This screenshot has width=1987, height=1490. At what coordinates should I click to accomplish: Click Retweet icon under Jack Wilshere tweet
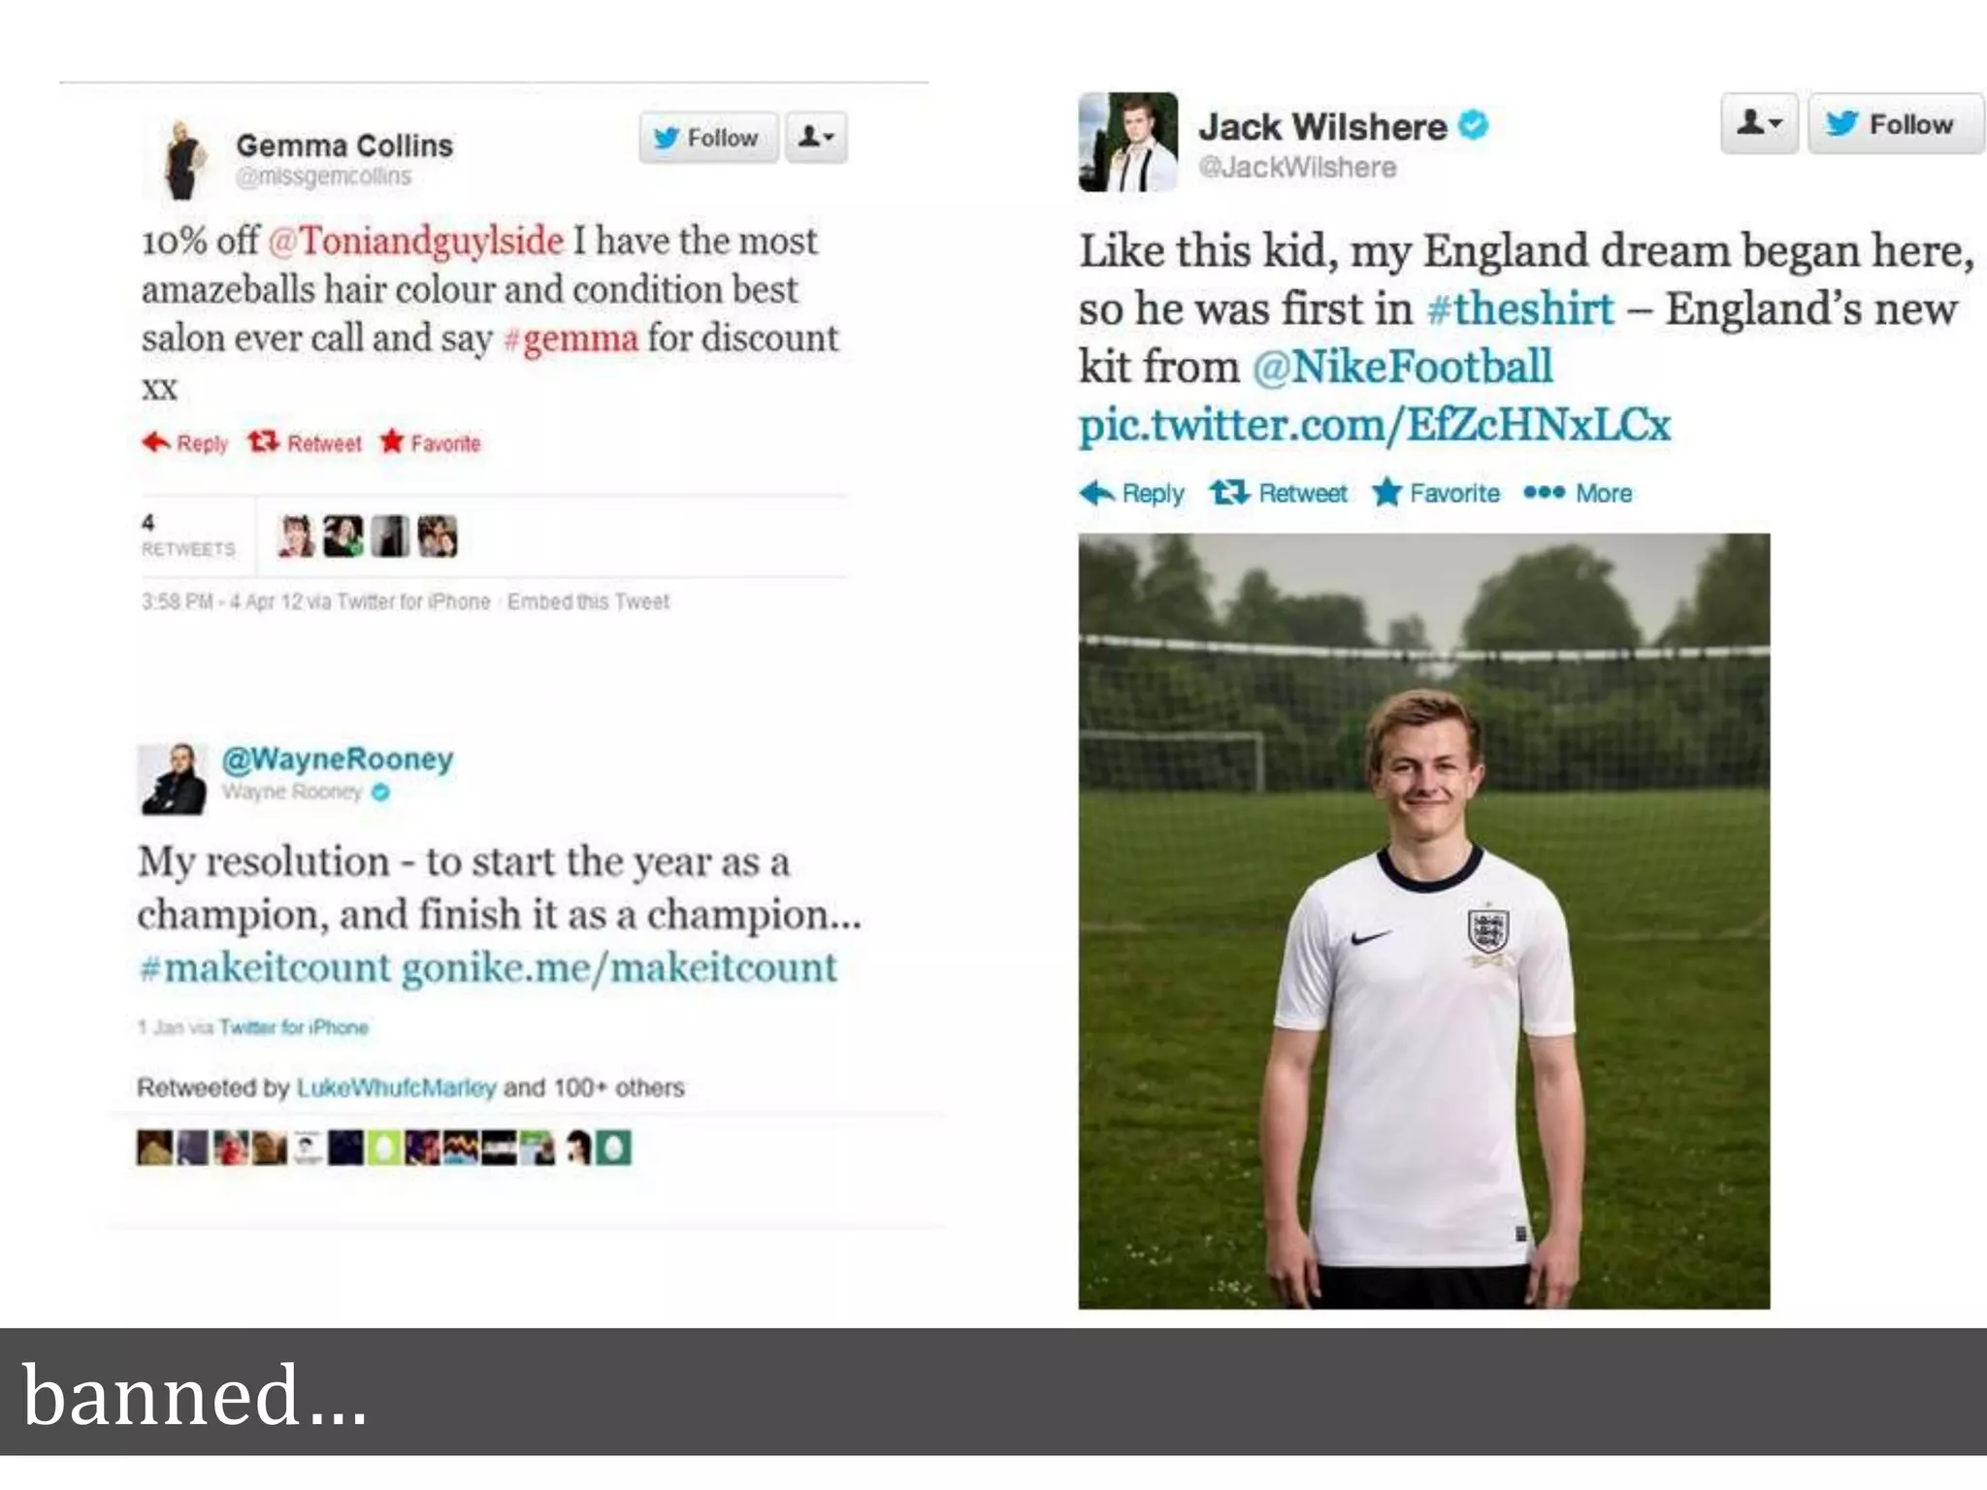pyautogui.click(x=1229, y=493)
